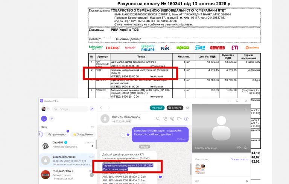This screenshot has height=184, width=289.
Task: Go back with the left arrow in Viber
Action: [x=101, y=108]
